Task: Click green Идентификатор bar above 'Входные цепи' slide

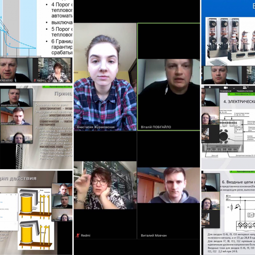Action: (x=242, y=172)
